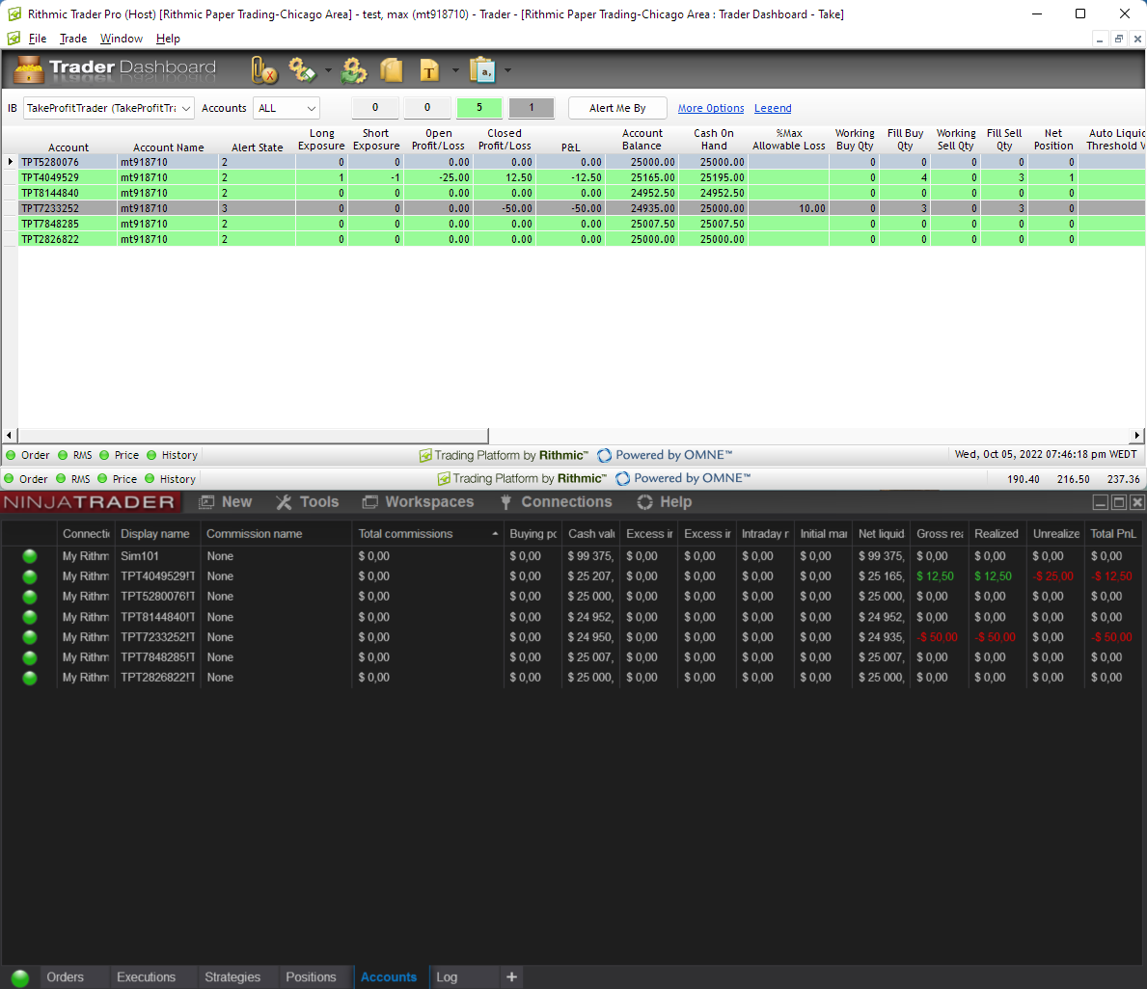Open the dropdown arrow next to the 'T' document icon
1147x989 pixels.
[455, 70]
